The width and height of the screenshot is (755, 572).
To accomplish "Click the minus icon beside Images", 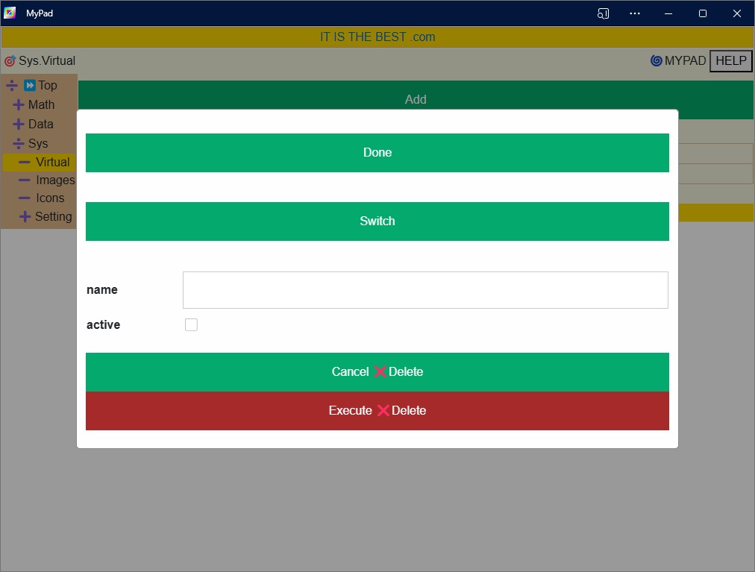I will coord(25,180).
